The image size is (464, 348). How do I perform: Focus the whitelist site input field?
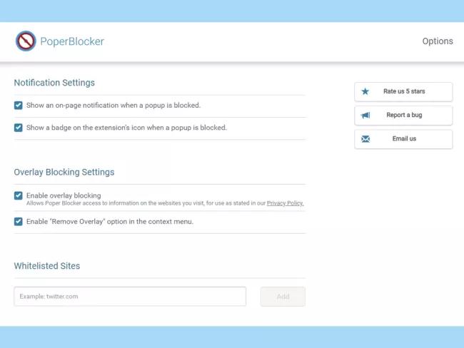coord(130,296)
